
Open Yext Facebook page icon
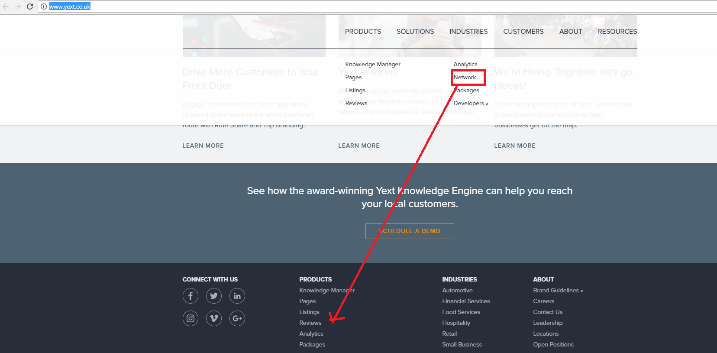191,296
